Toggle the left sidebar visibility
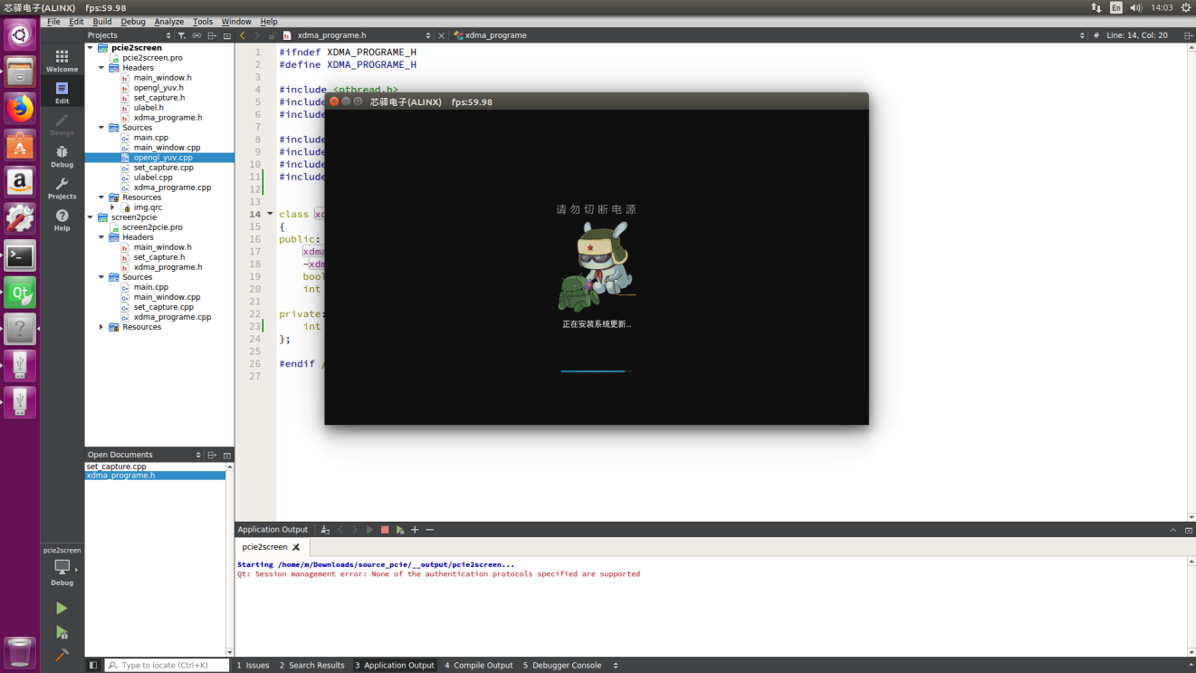Image resolution: width=1196 pixels, height=673 pixels. tap(93, 665)
